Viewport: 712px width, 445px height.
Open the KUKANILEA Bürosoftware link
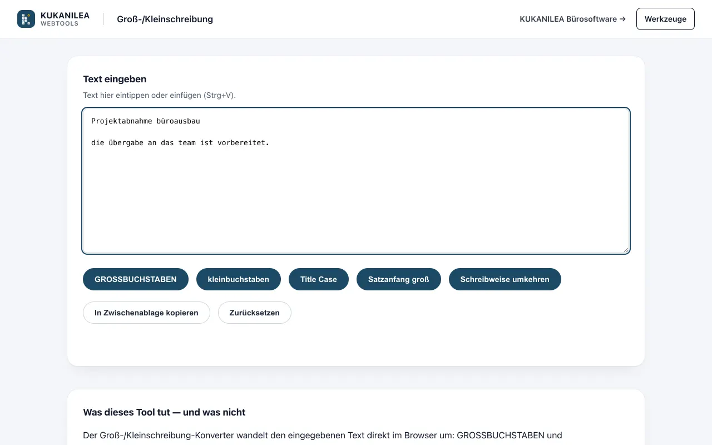click(x=572, y=19)
